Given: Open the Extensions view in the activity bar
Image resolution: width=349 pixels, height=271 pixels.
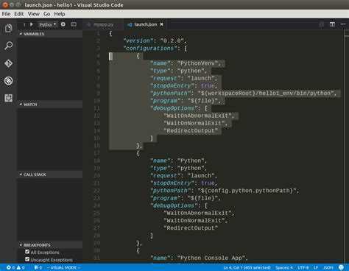Looking at the screenshot, I should point(8,98).
